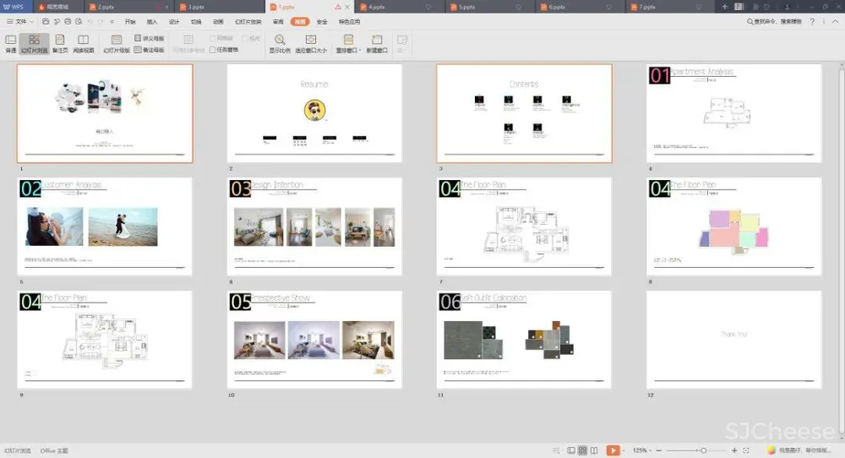
Task: Switch to Normal view in the ribbon
Action: coord(10,43)
